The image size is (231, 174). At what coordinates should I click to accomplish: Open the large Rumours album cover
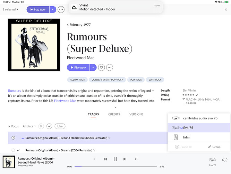tap(34, 45)
